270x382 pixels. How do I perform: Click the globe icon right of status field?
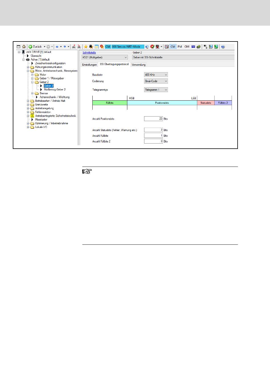[x=147, y=47]
